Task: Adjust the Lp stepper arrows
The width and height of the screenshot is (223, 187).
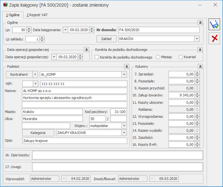Action: click(x=29, y=30)
